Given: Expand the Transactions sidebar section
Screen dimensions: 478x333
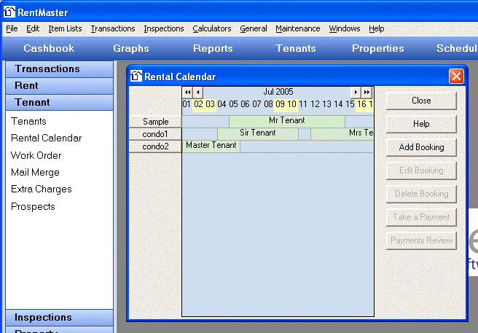Looking at the screenshot, I should 59,69.
